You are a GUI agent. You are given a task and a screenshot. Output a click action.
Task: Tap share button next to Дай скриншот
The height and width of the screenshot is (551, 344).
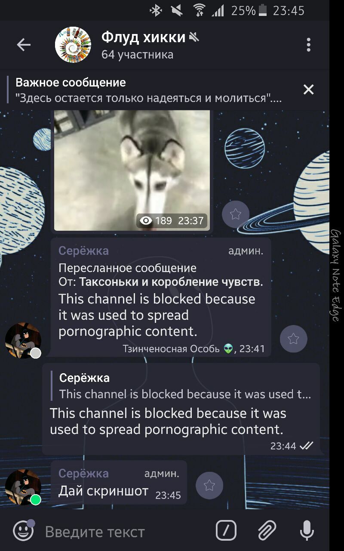click(x=209, y=486)
